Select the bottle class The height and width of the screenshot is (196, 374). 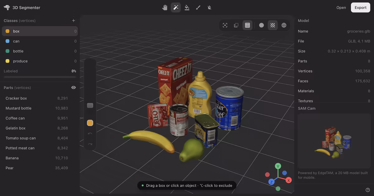point(40,51)
